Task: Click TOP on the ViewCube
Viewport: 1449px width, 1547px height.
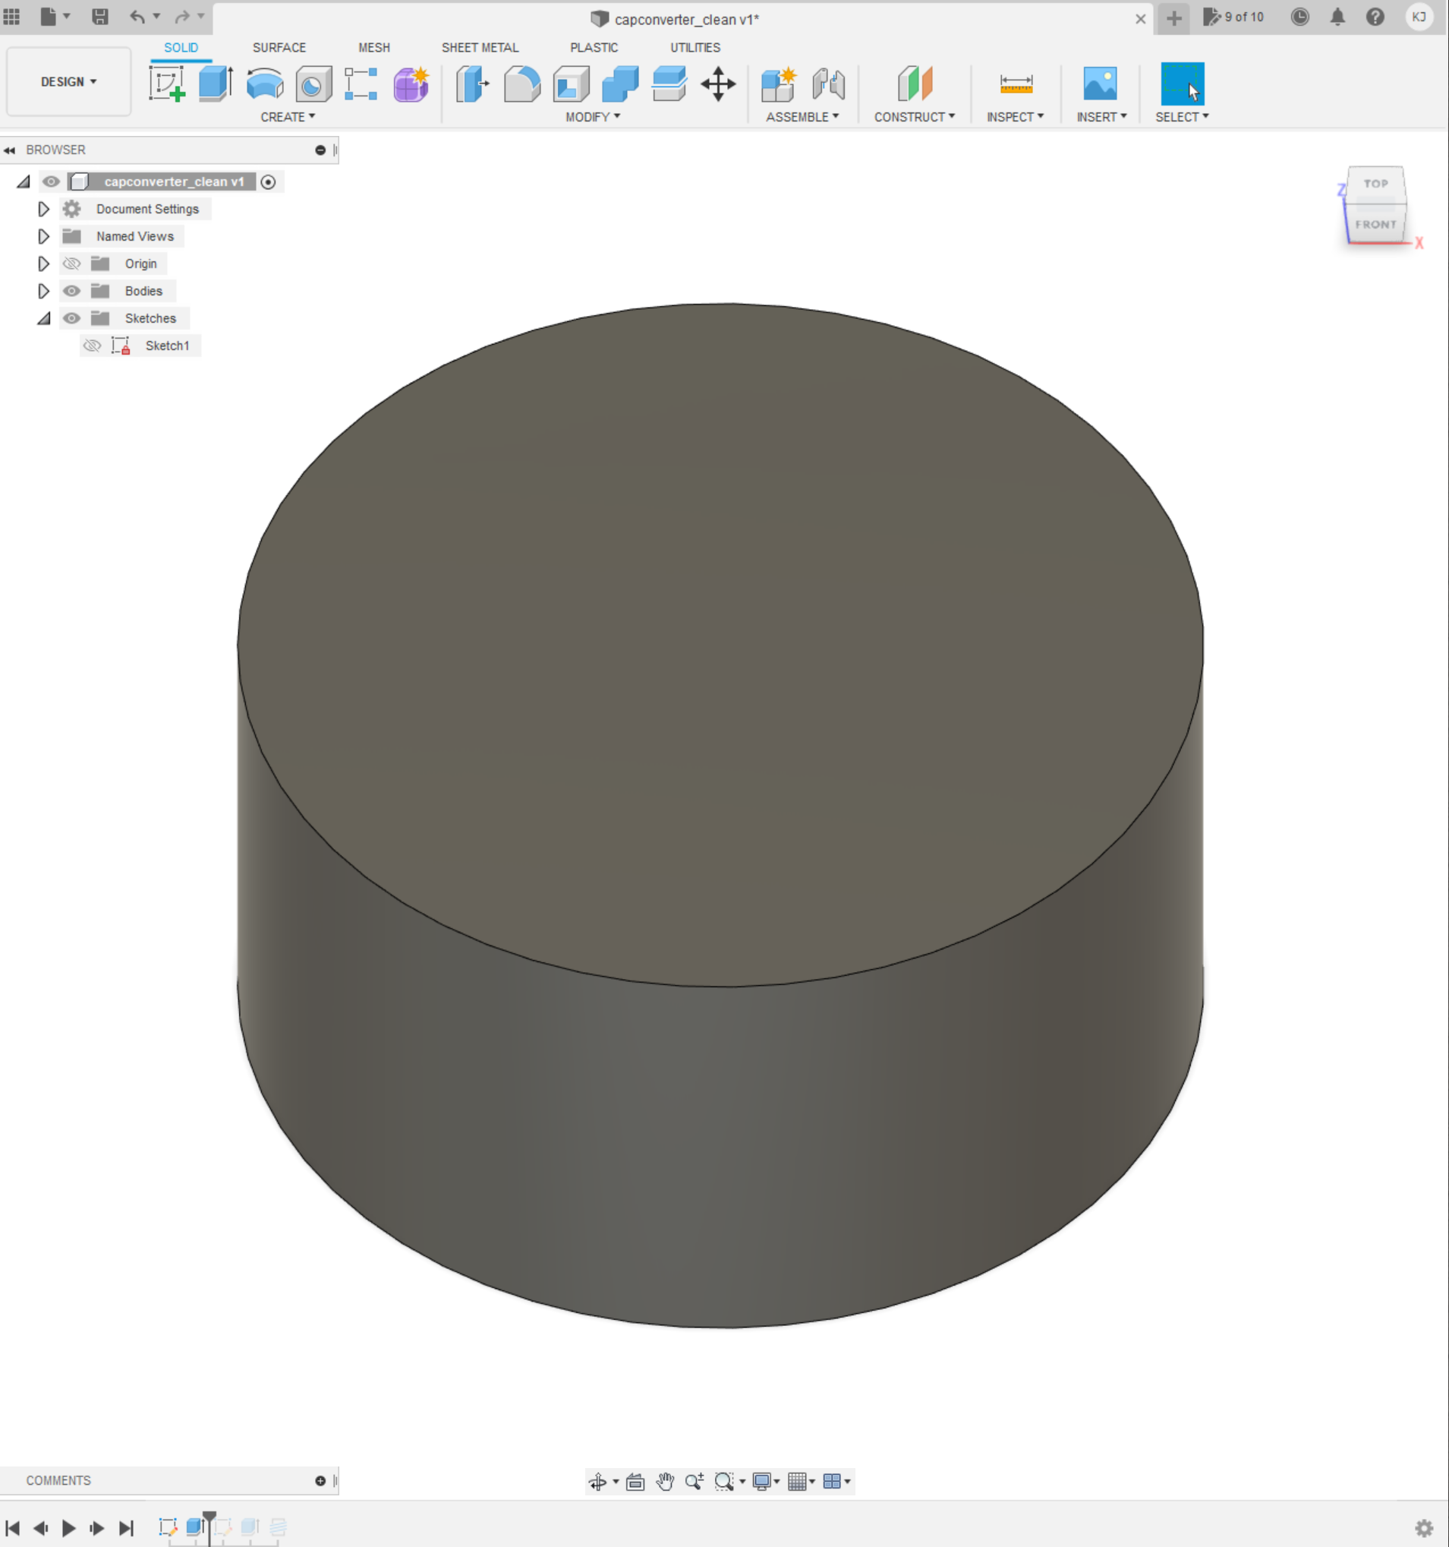Action: 1376,184
